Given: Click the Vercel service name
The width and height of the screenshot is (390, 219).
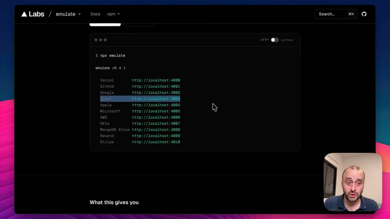Looking at the screenshot, I should pos(107,80).
